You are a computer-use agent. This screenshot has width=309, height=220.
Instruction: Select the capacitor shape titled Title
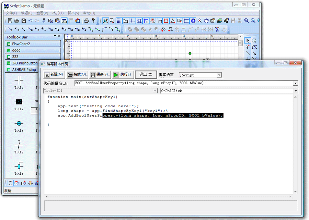click(19, 80)
